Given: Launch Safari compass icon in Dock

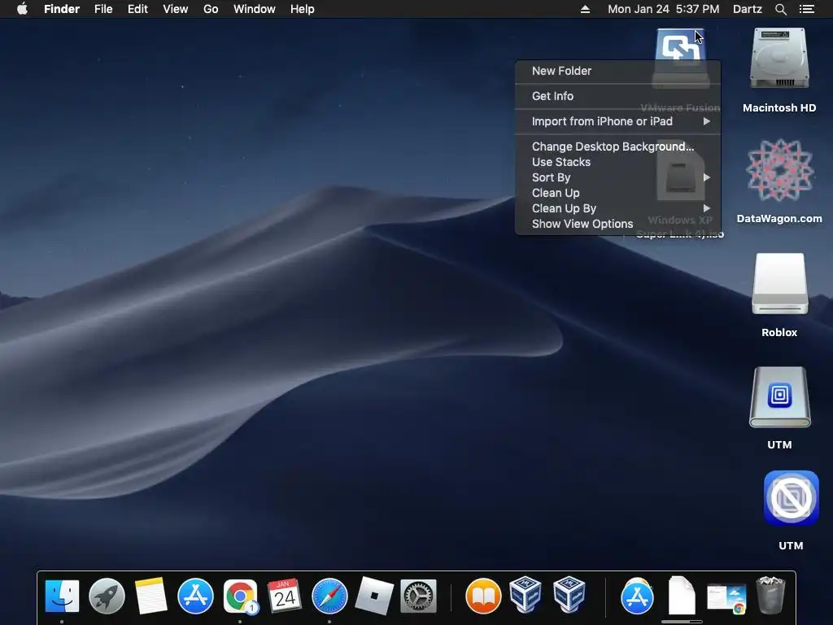Looking at the screenshot, I should tap(329, 596).
